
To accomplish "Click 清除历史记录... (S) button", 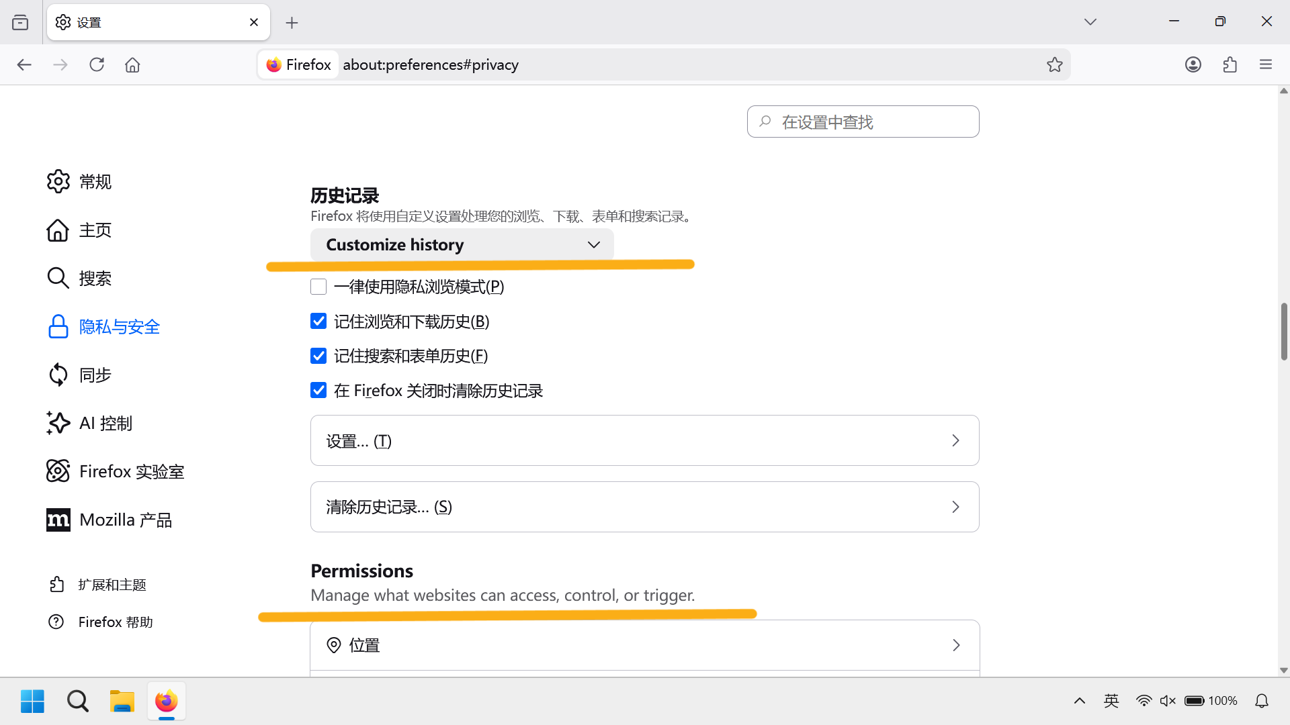I will click(644, 507).
